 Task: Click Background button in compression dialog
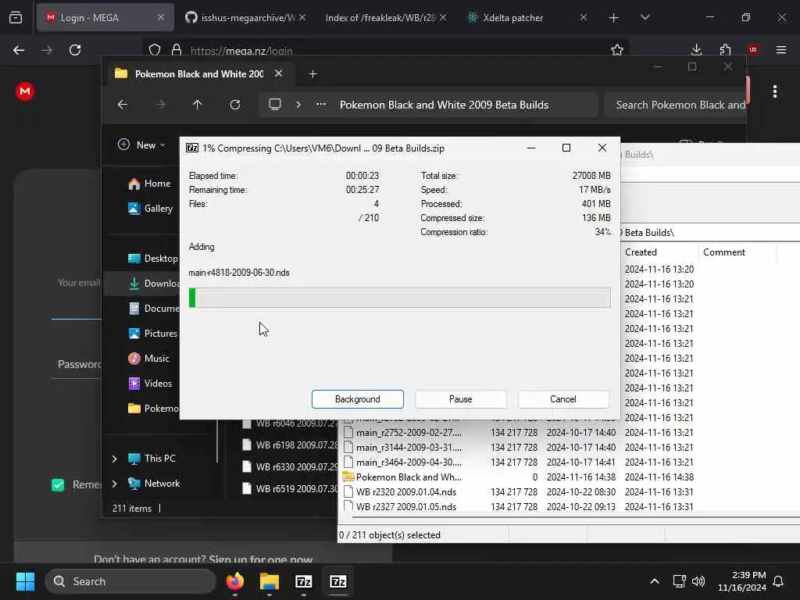pos(357,399)
